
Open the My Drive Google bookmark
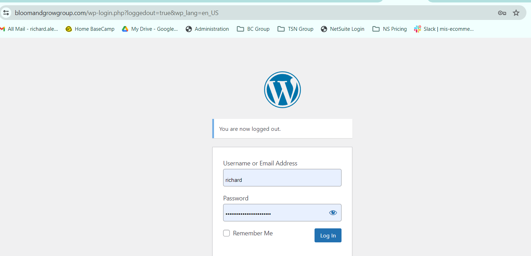pyautogui.click(x=150, y=29)
